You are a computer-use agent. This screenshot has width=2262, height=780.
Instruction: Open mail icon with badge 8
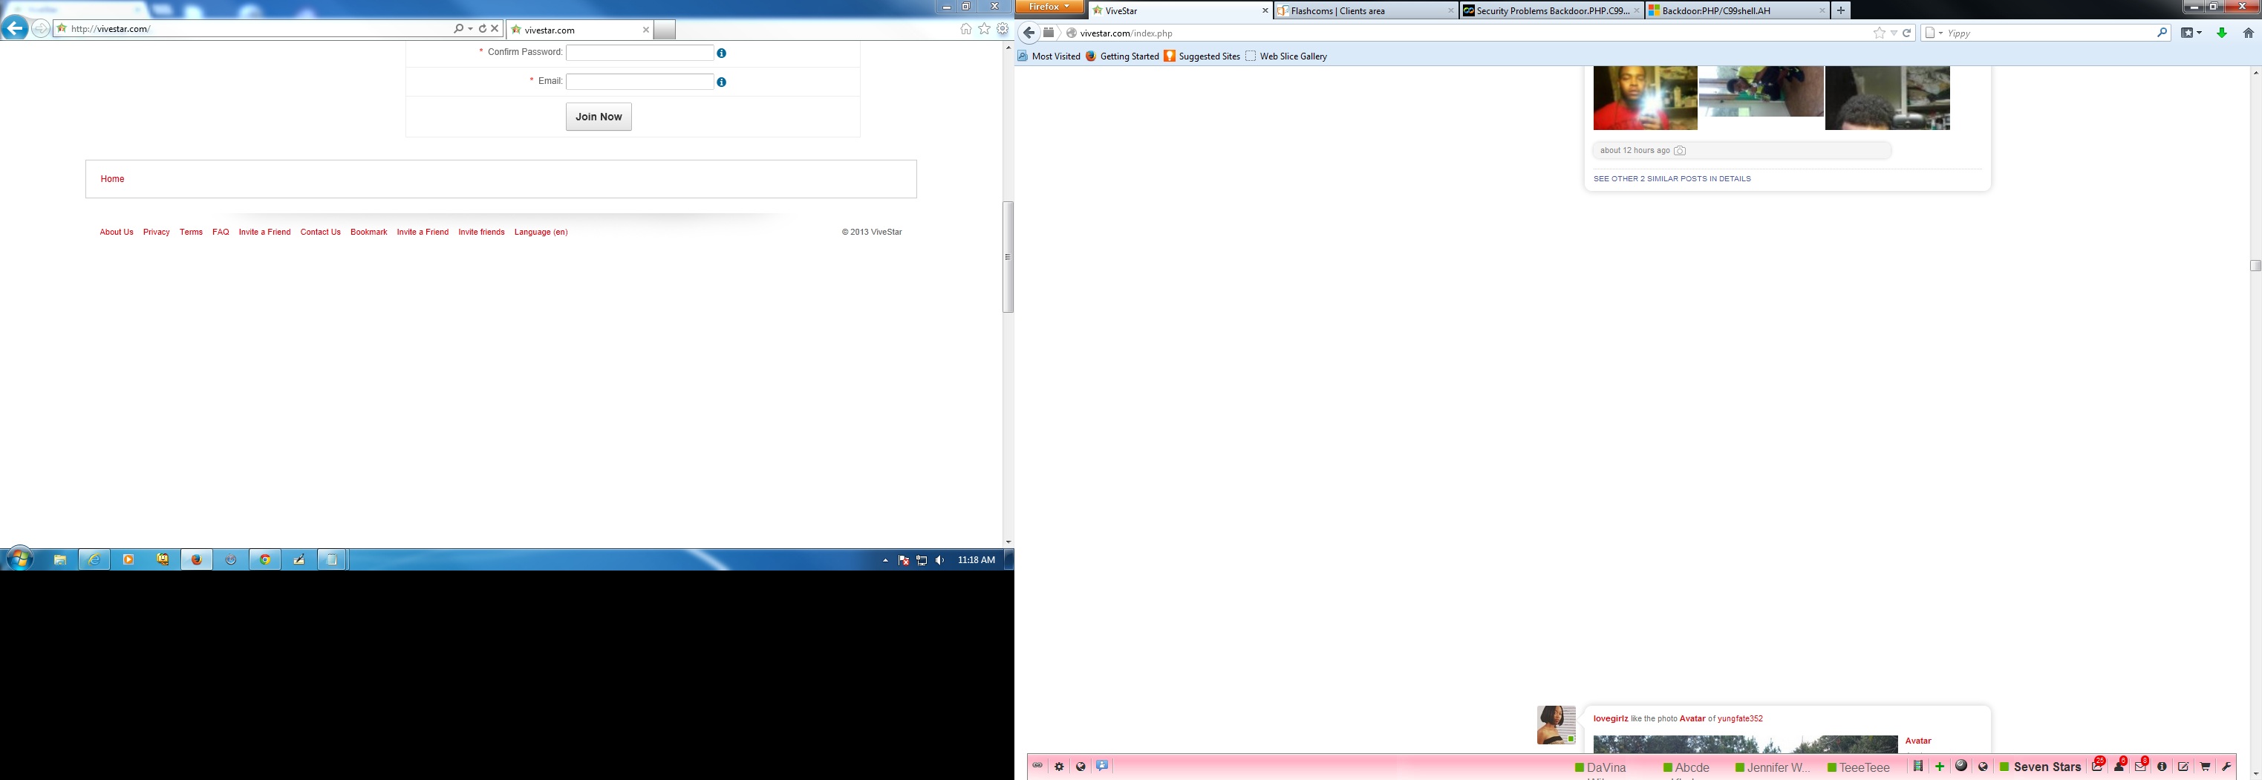click(x=2141, y=767)
